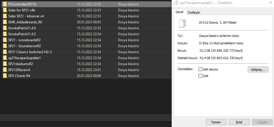
Task: Select the SPX Chants R4 folder name
Action: 19,76
